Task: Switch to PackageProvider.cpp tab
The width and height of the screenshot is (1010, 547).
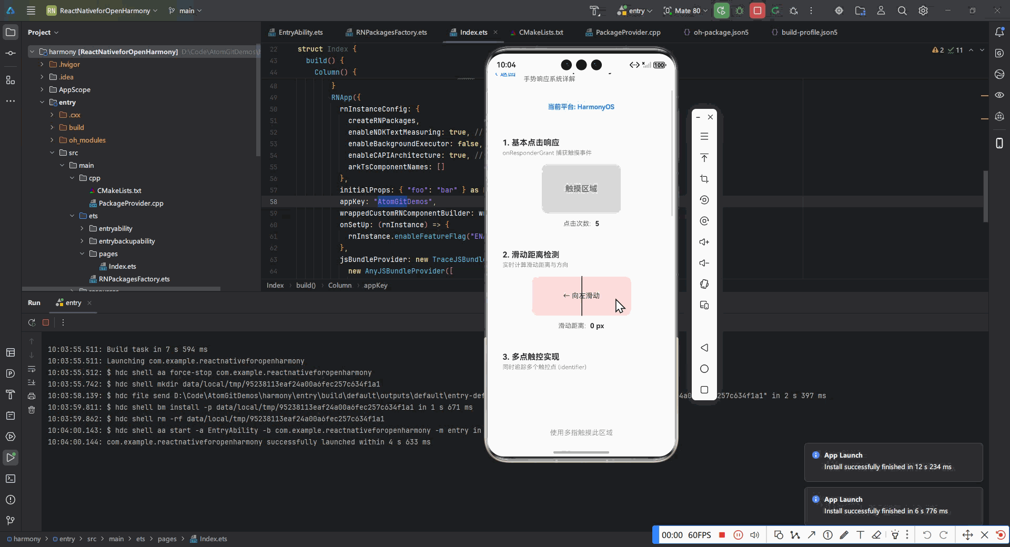Action: (623, 32)
